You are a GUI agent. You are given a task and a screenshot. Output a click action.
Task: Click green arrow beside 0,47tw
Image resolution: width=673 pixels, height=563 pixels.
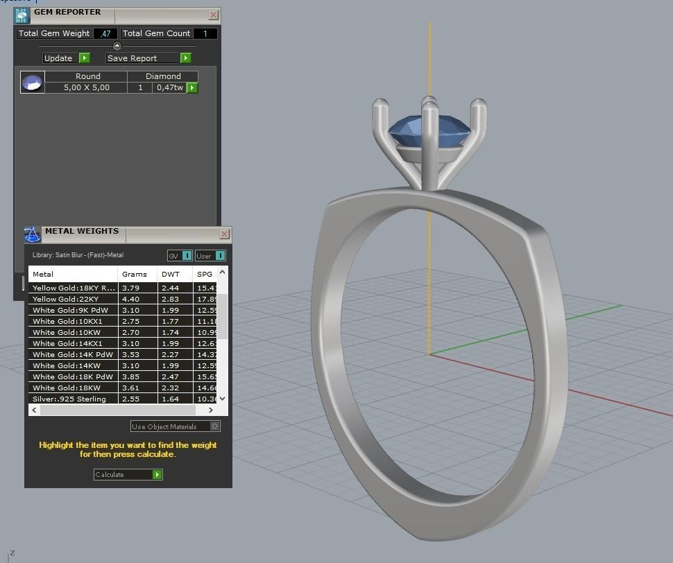192,87
